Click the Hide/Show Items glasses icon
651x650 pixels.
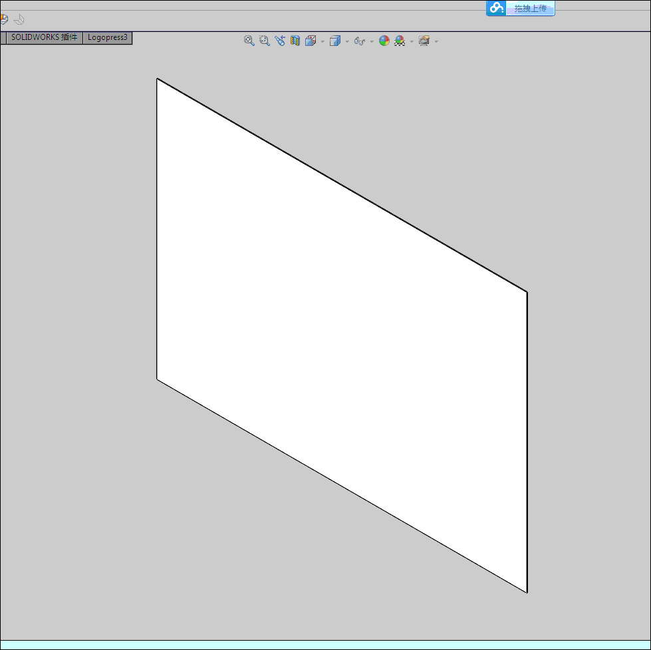click(360, 41)
